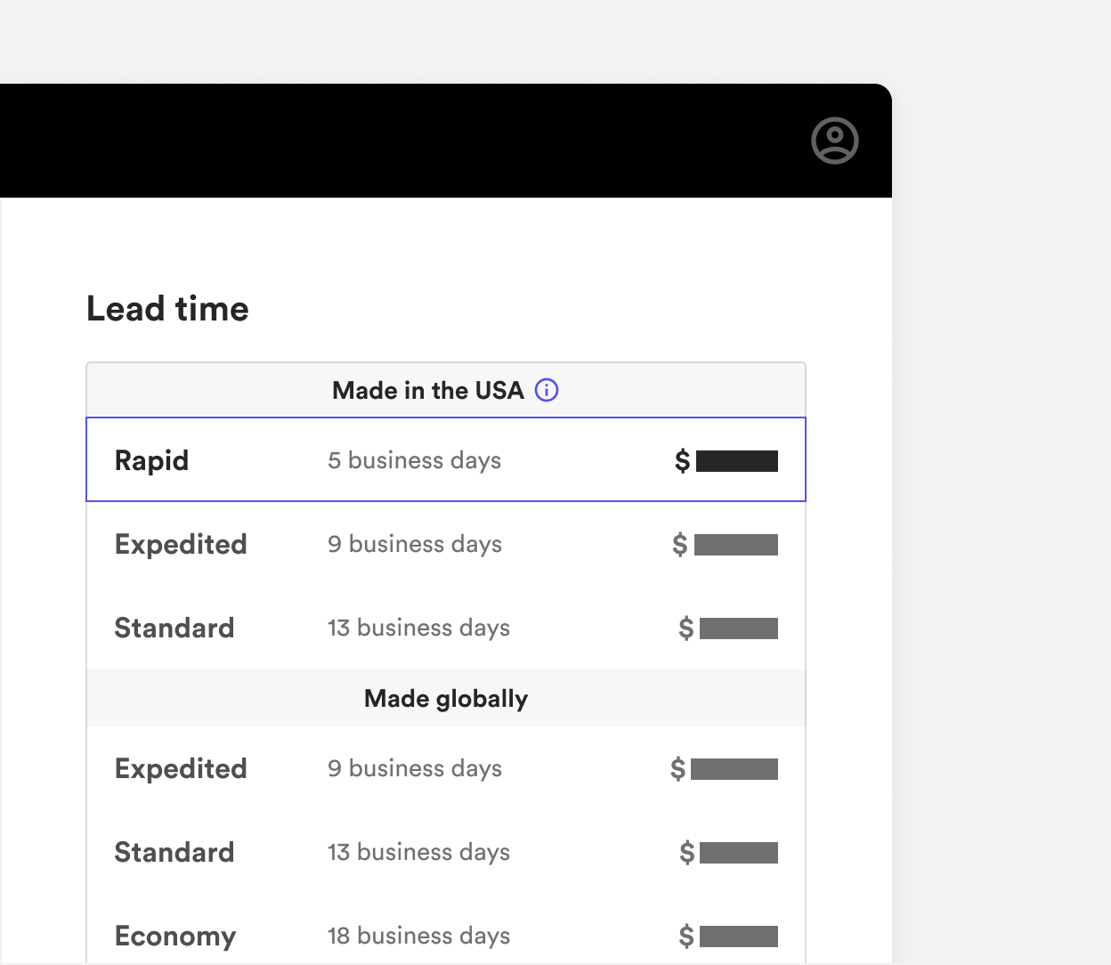1111x965 pixels.
Task: Click the USA Expedited price amount
Action: click(x=725, y=544)
